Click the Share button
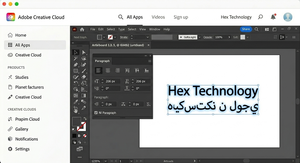Image resolution: width=300 pixels, height=163 pixels. pyautogui.click(x=246, y=29)
